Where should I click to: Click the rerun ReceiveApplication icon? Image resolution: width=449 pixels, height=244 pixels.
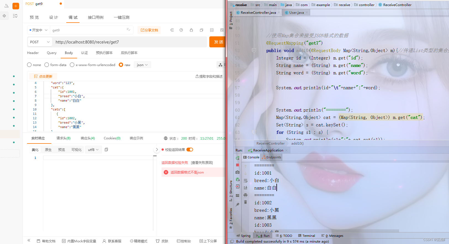point(237,158)
